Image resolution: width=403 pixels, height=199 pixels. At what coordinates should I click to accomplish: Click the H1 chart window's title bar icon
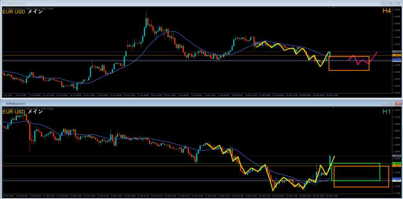tap(4, 103)
